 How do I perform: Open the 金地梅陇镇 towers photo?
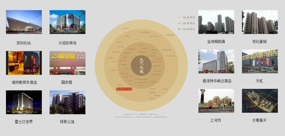click(x=216, y=22)
